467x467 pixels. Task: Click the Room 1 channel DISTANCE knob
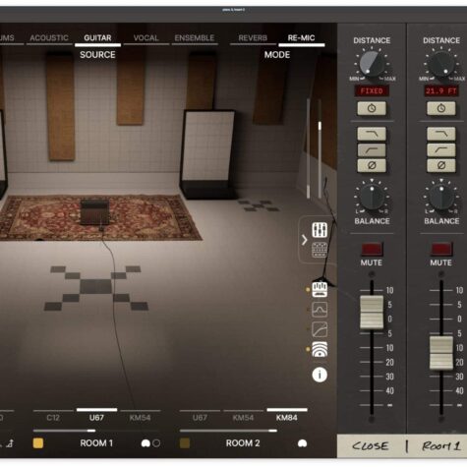pyautogui.click(x=441, y=64)
